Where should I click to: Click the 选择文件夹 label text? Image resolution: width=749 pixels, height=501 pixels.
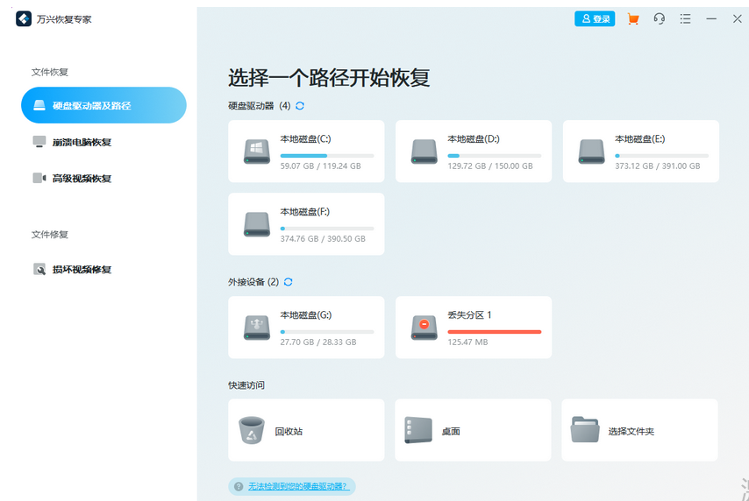(x=631, y=431)
